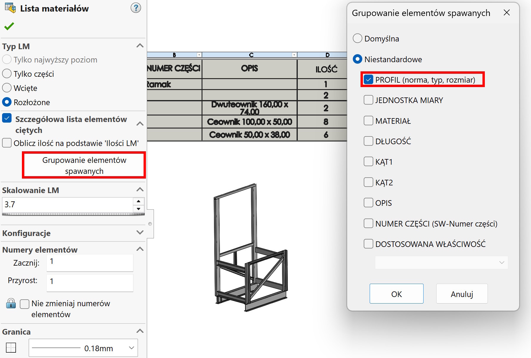Click the Skalowanie LM slider track
Viewport: 531px width, 358px height.
pyautogui.click(x=73, y=214)
